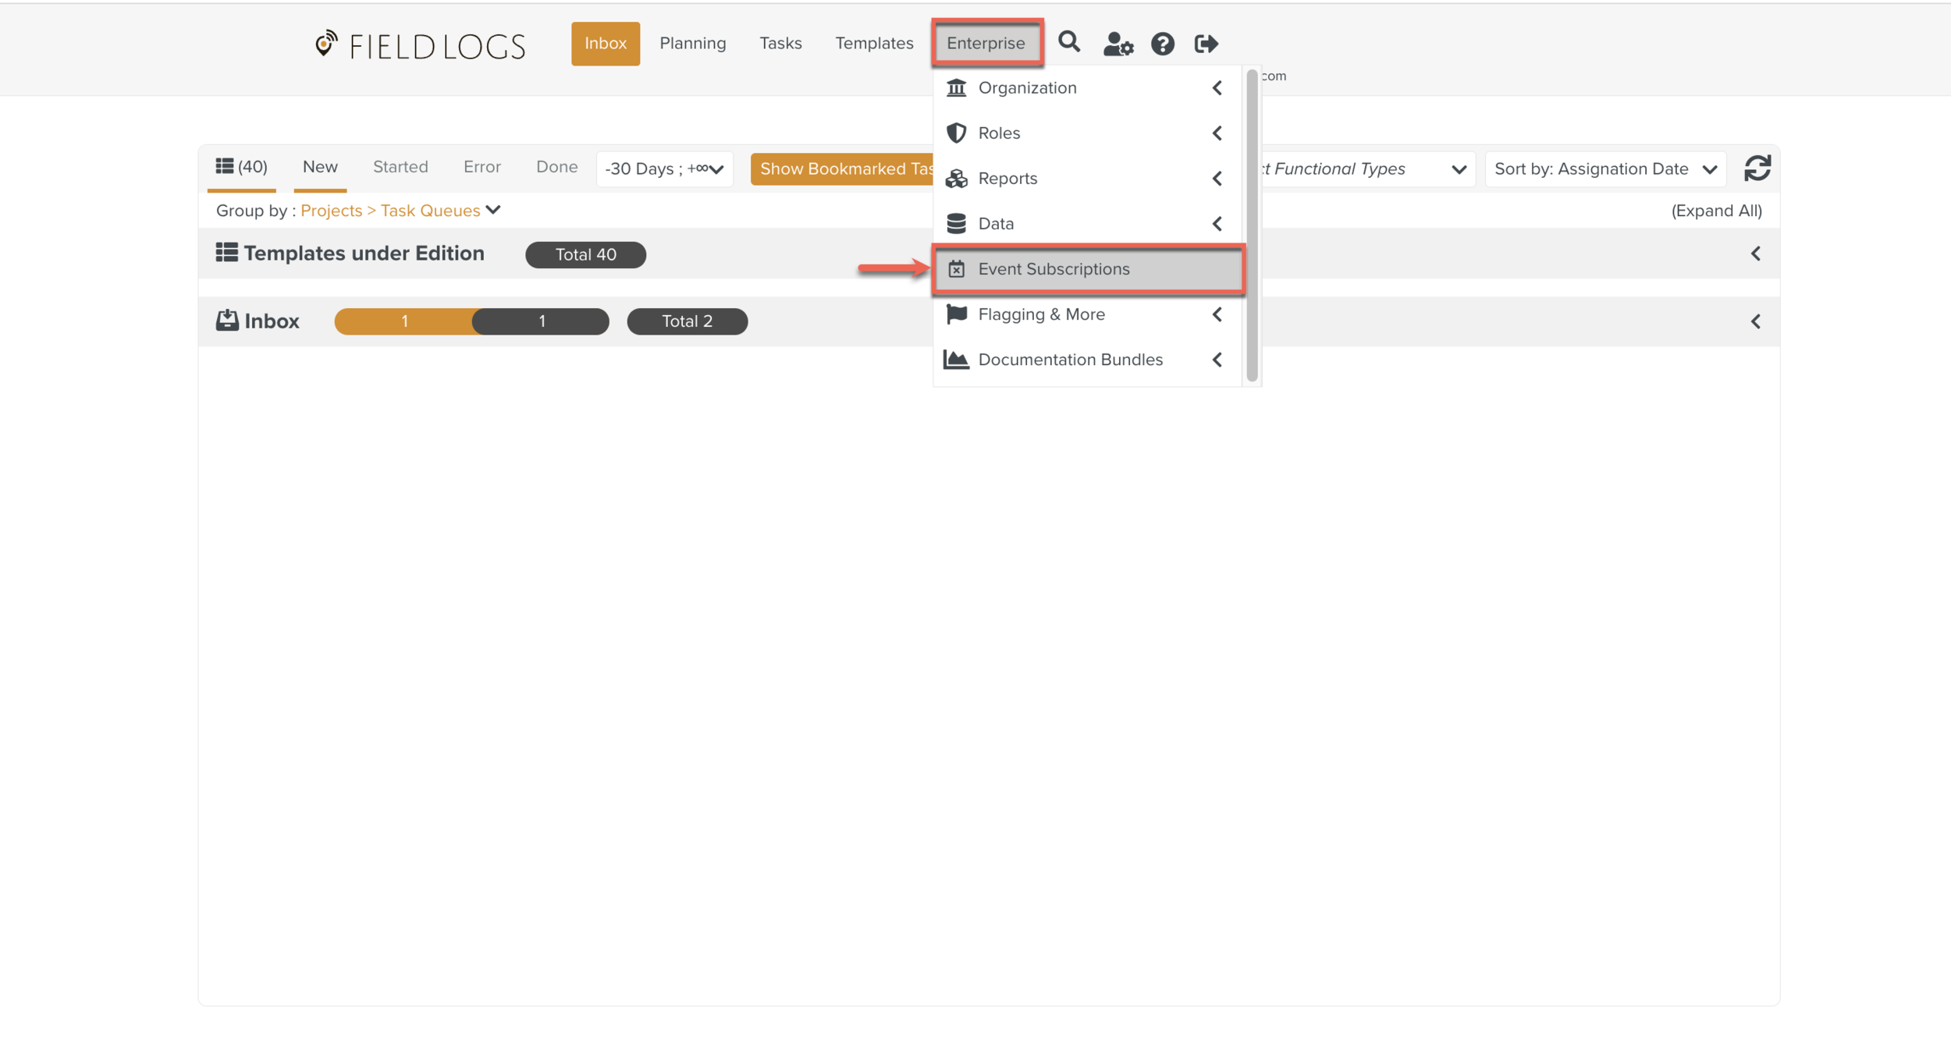
Task: Expand the Templates under Edition group
Action: point(1755,254)
